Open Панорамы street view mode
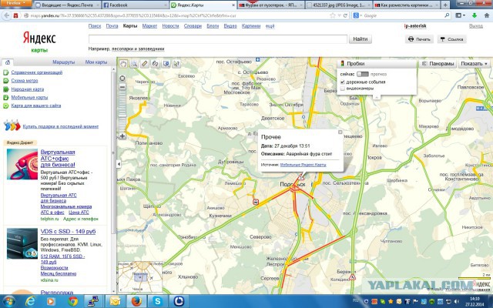The image size is (493, 308). tap(438, 64)
